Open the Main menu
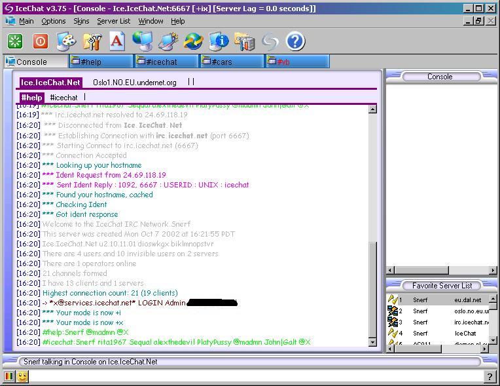Viewport: 500px width, 386px height. pyautogui.click(x=26, y=21)
